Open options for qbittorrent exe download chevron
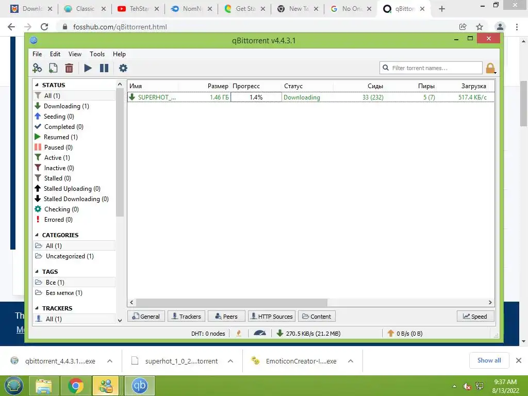This screenshot has height=396, width=528. pyautogui.click(x=110, y=361)
